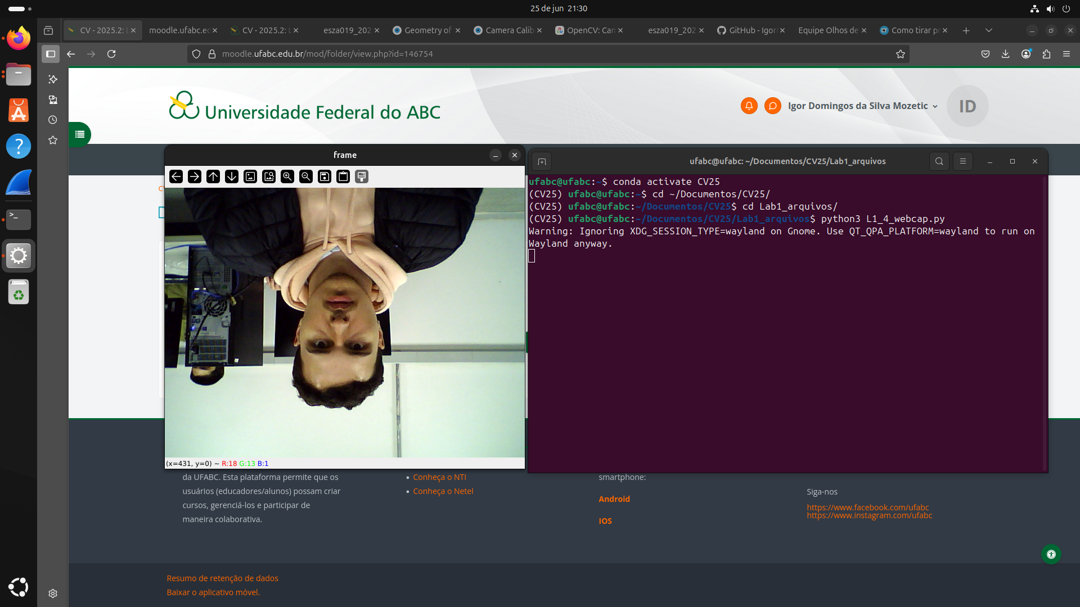
Task: Bookmark this page with the star
Action: (x=901, y=54)
